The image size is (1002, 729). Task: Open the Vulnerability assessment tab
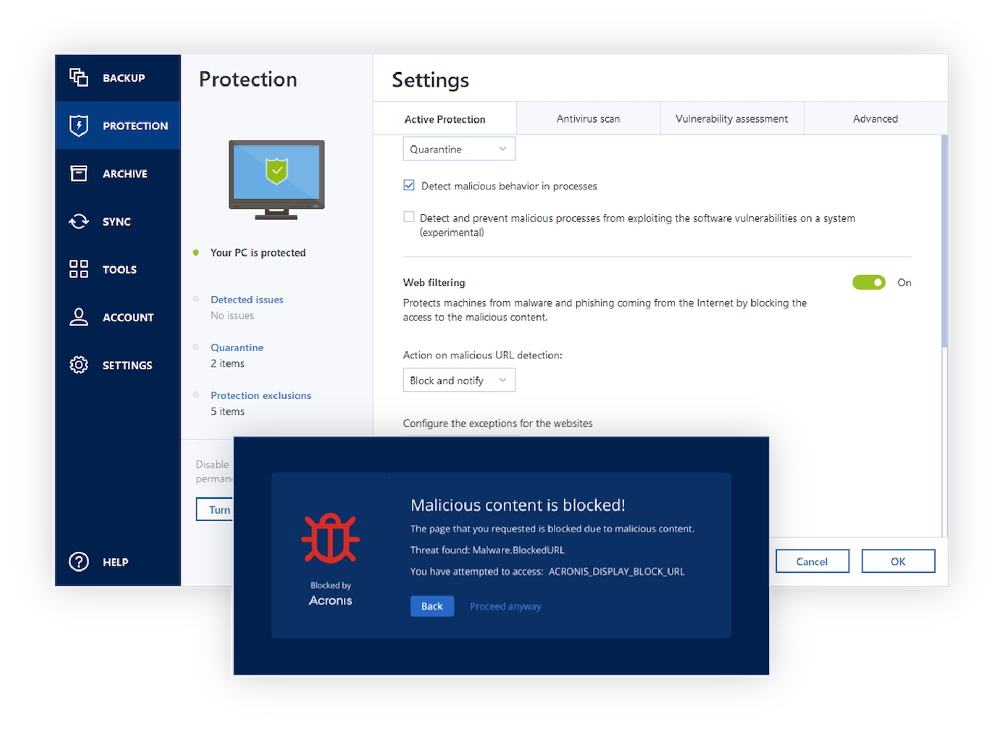point(731,118)
